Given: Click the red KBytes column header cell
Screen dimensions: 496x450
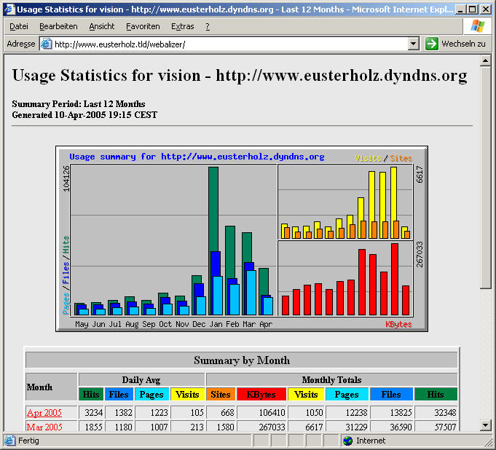Looking at the screenshot, I should (x=261, y=394).
